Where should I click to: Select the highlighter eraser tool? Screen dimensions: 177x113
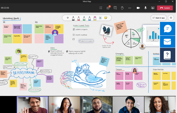point(95,18)
